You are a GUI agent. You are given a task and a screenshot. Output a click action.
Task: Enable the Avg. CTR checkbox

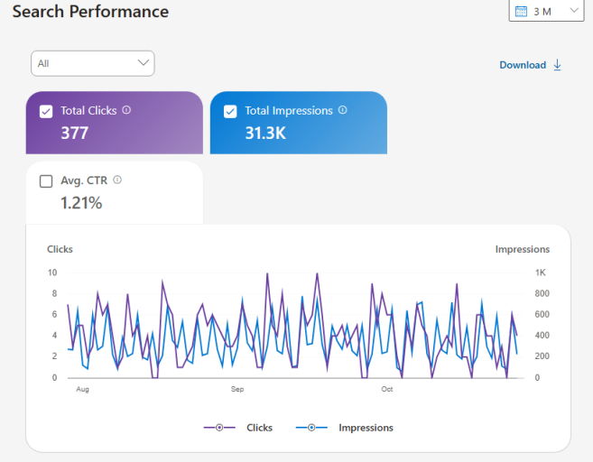pos(46,181)
